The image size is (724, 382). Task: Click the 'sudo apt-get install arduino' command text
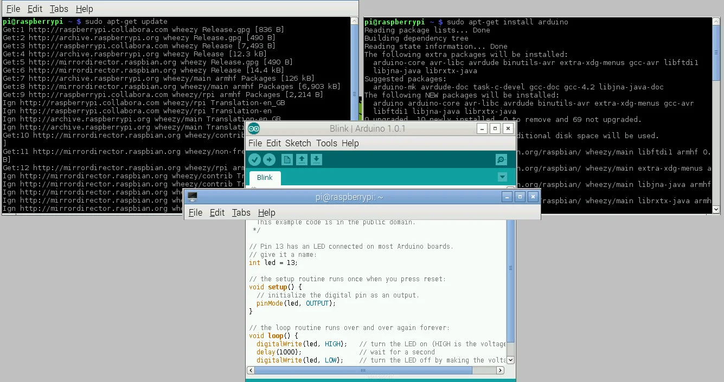(x=508, y=22)
